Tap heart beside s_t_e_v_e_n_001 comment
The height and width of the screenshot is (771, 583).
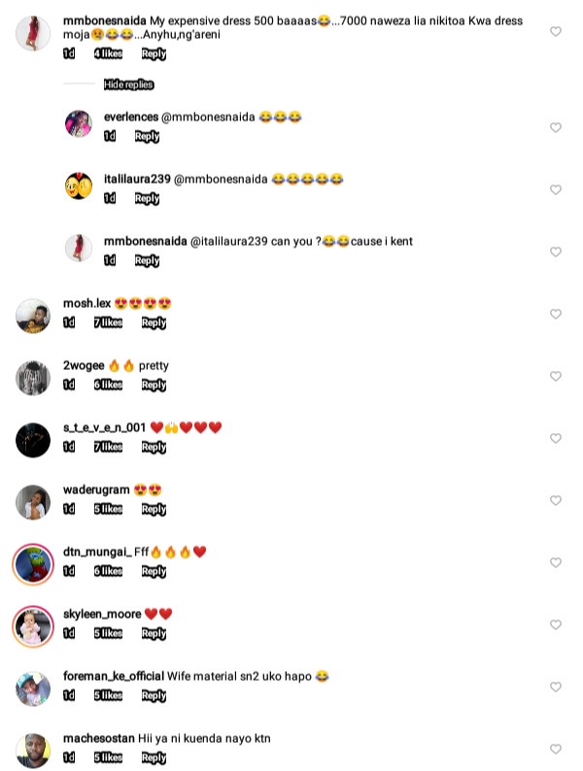pos(556,438)
